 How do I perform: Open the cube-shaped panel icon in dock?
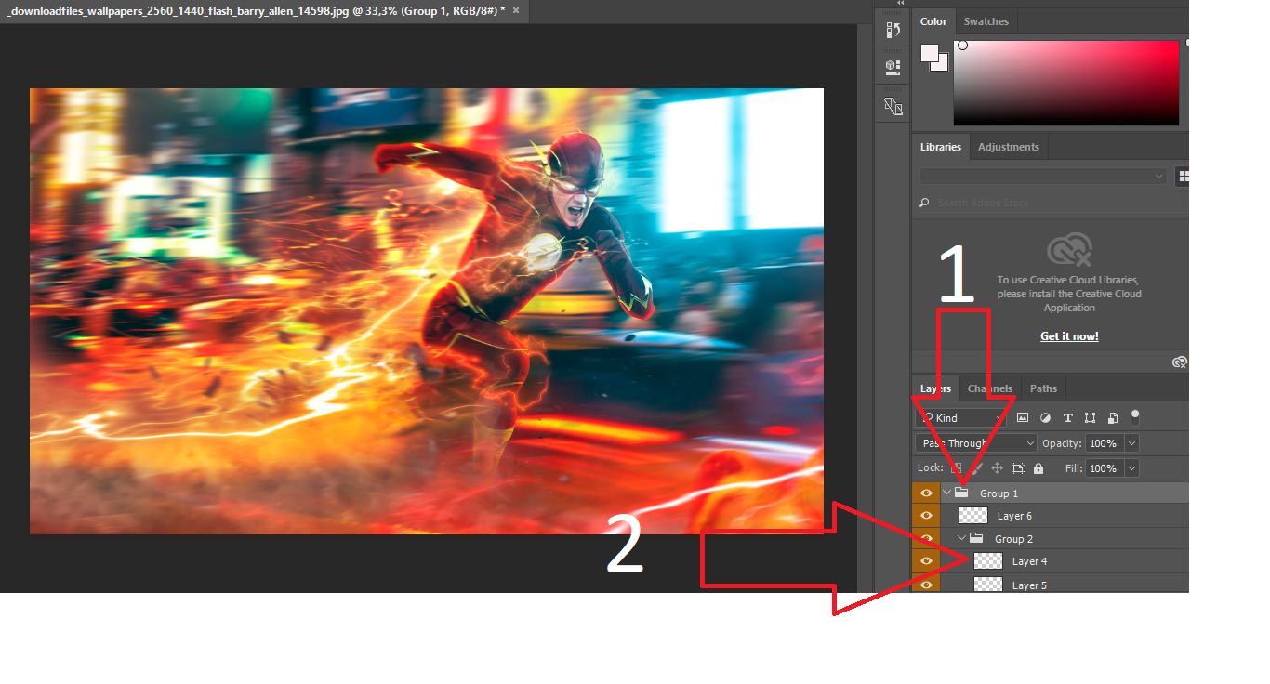tap(893, 67)
